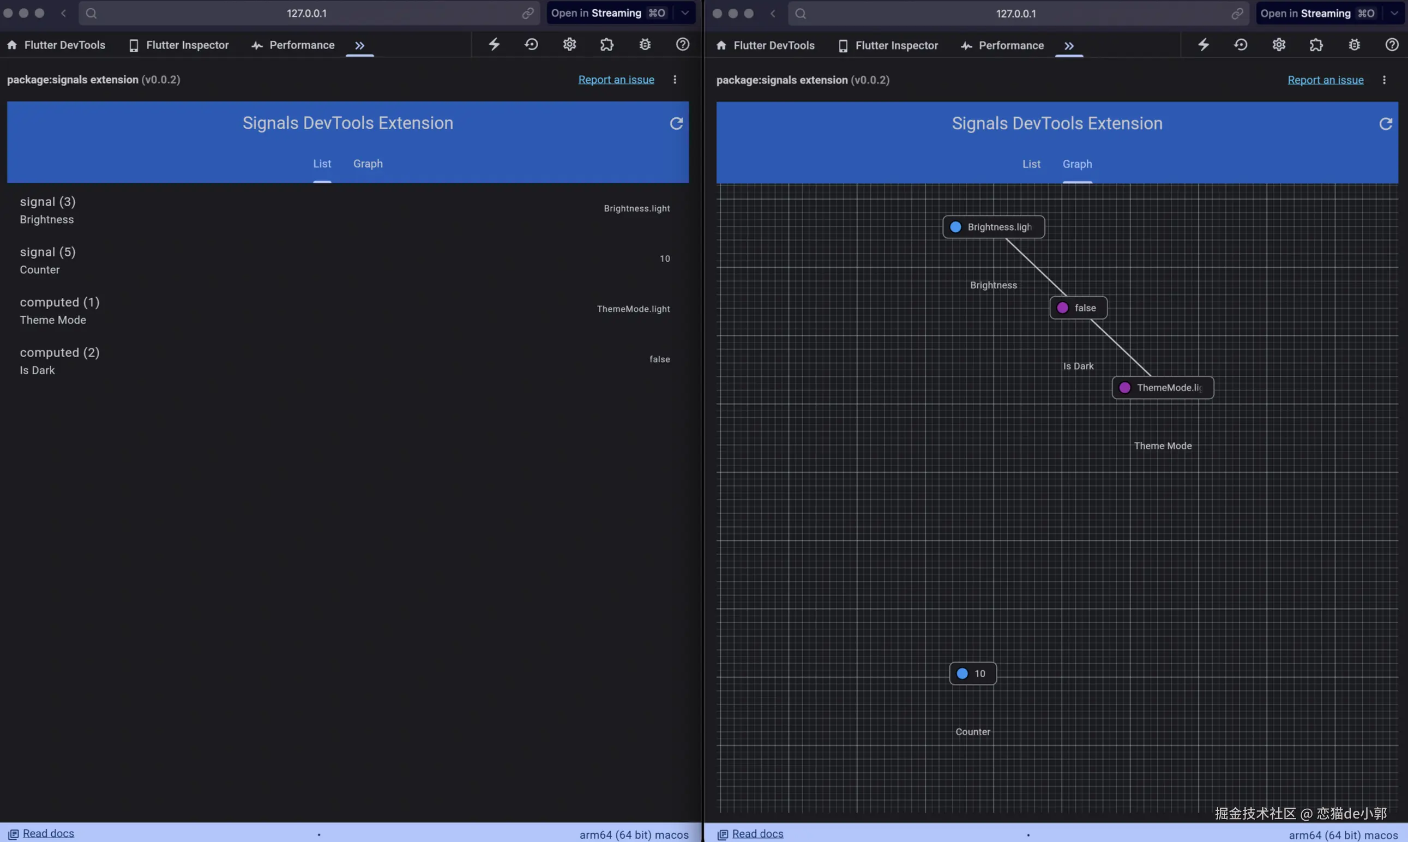Click the hot reload lightning icon in left window
The width and height of the screenshot is (1408, 842).
tap(494, 44)
